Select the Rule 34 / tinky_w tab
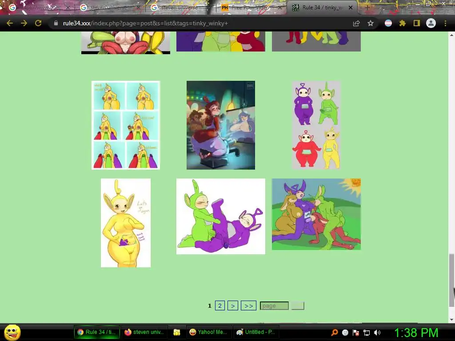 (x=322, y=8)
